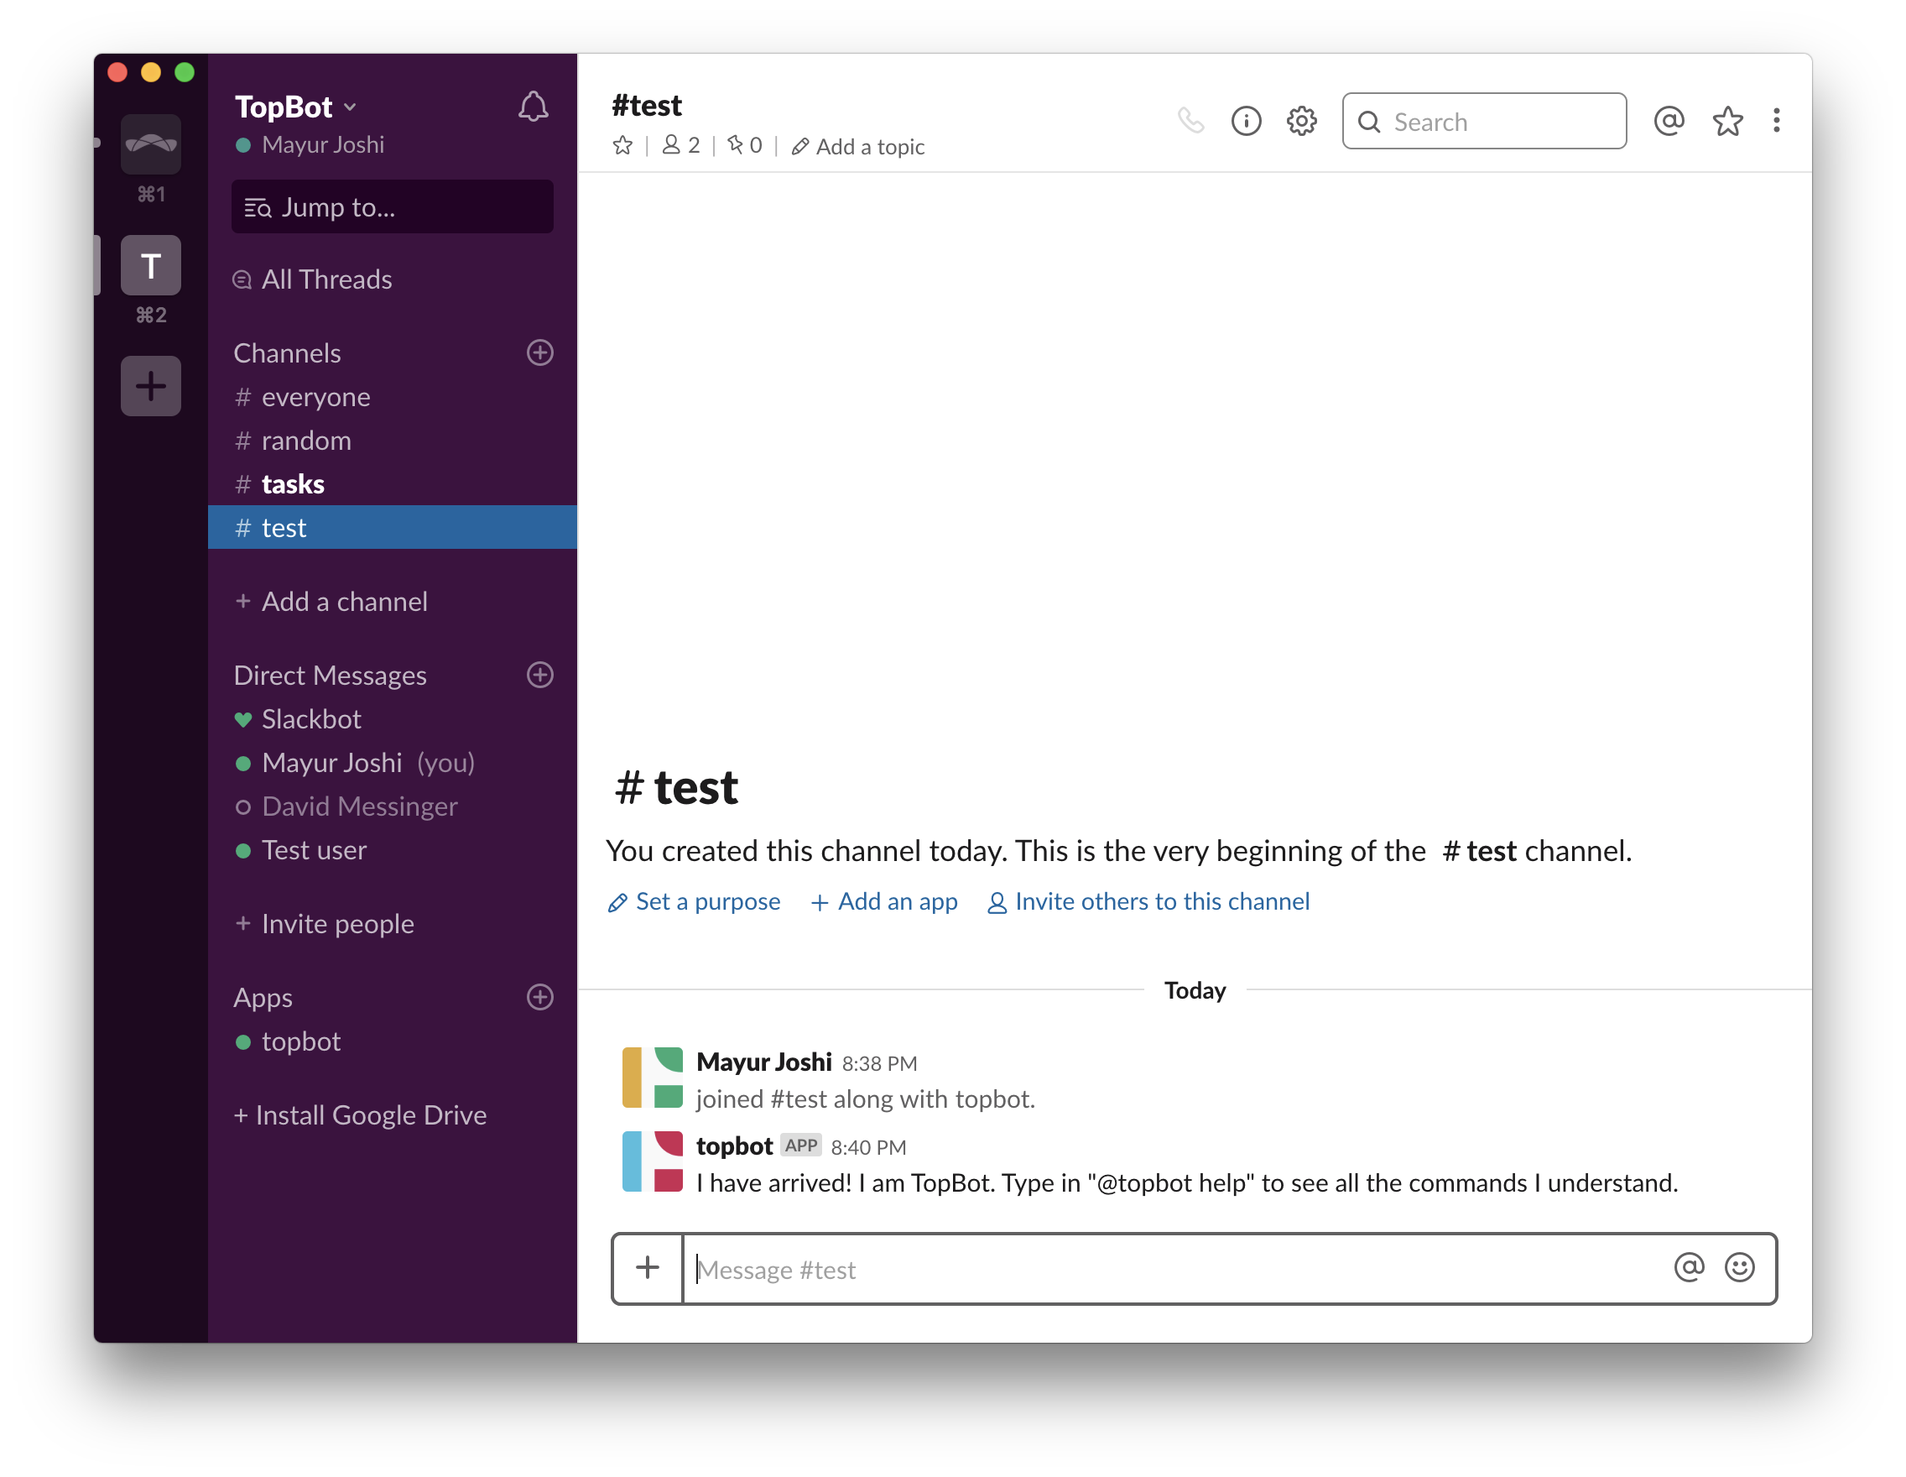Show mentions with header @ icon
Screen dimensions: 1906x1477
pos(1668,121)
